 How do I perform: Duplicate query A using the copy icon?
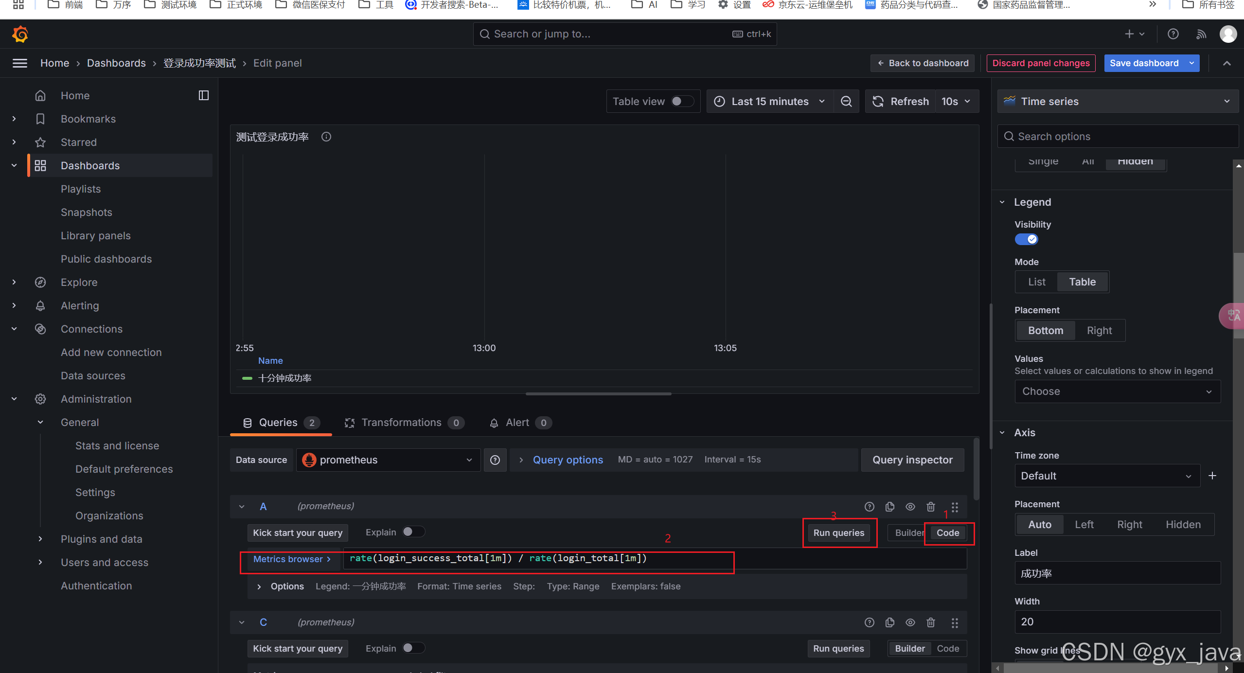889,507
